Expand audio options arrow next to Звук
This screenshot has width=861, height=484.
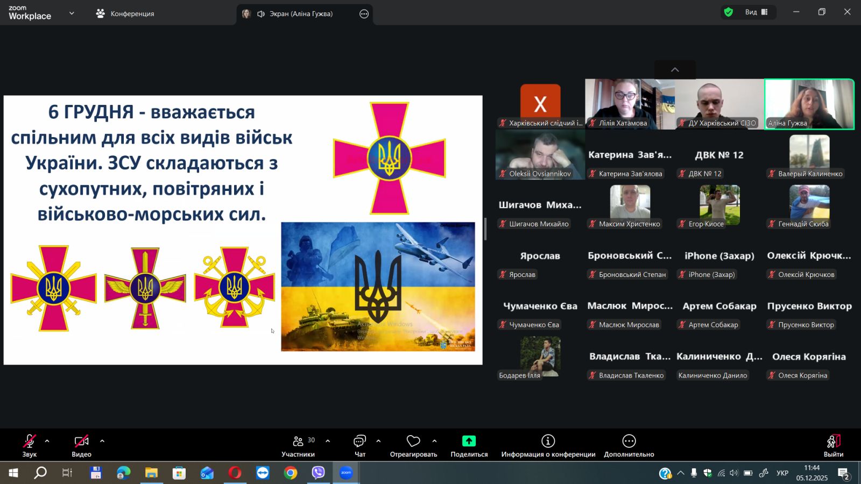47,441
